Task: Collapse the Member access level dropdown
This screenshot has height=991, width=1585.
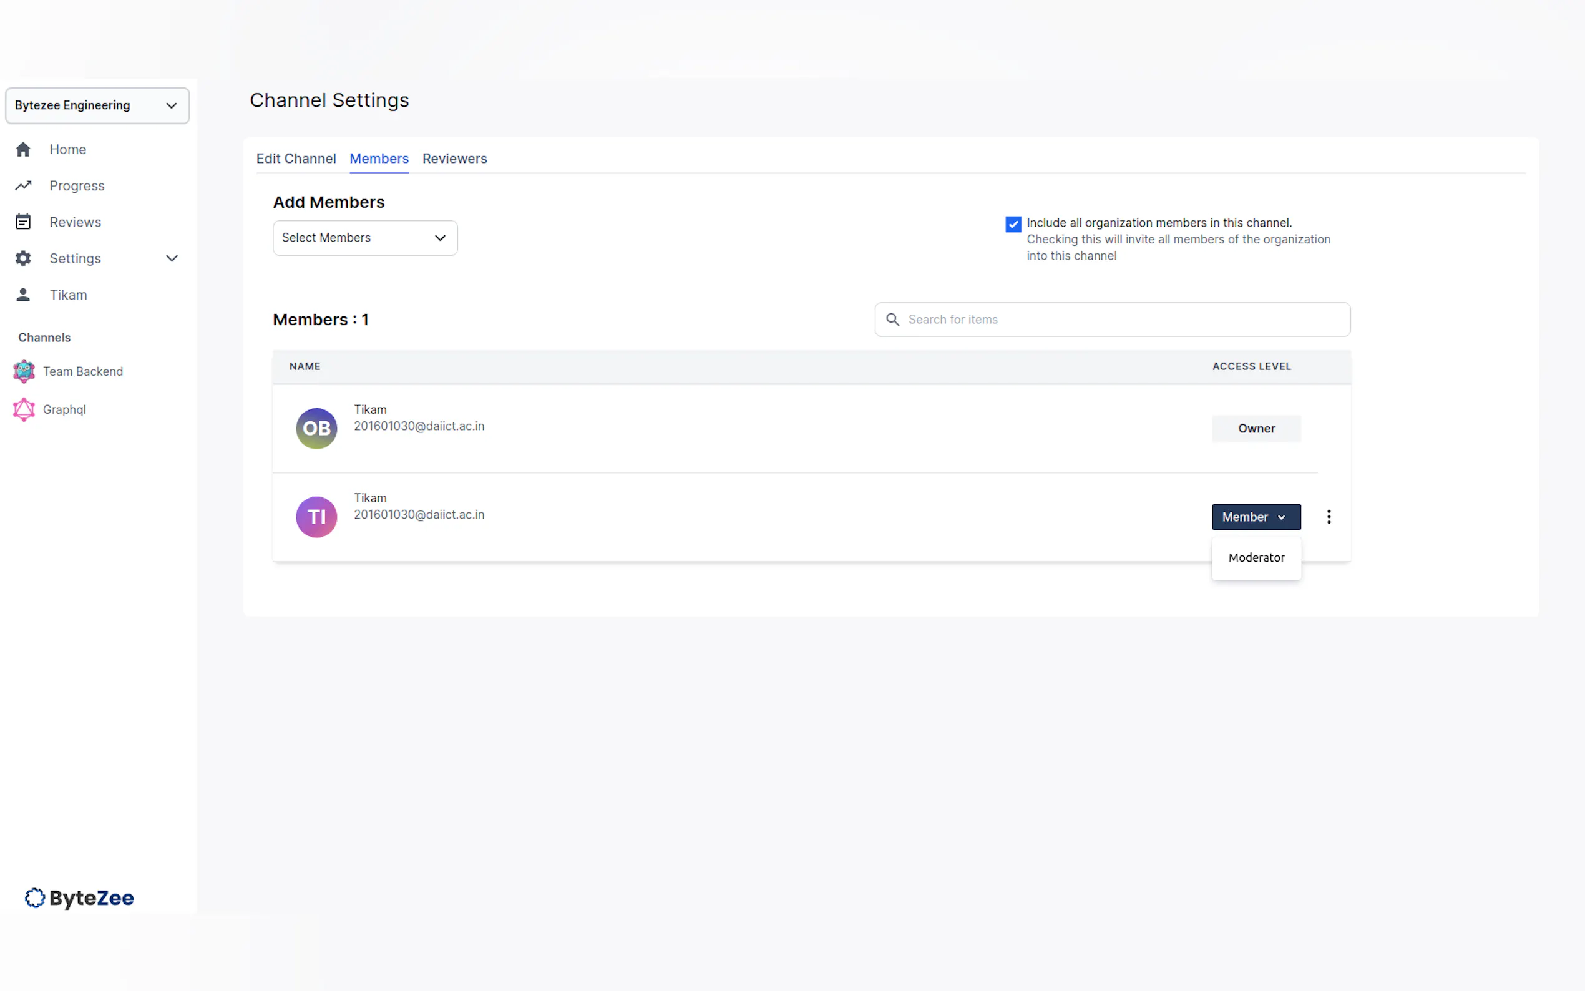Action: 1256,517
